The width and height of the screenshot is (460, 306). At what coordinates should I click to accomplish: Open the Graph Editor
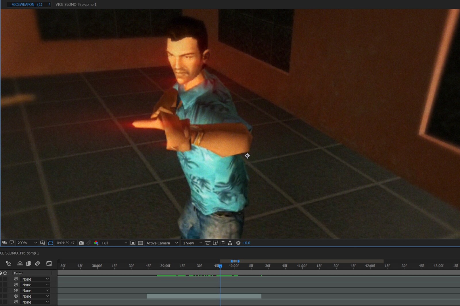click(x=49, y=263)
